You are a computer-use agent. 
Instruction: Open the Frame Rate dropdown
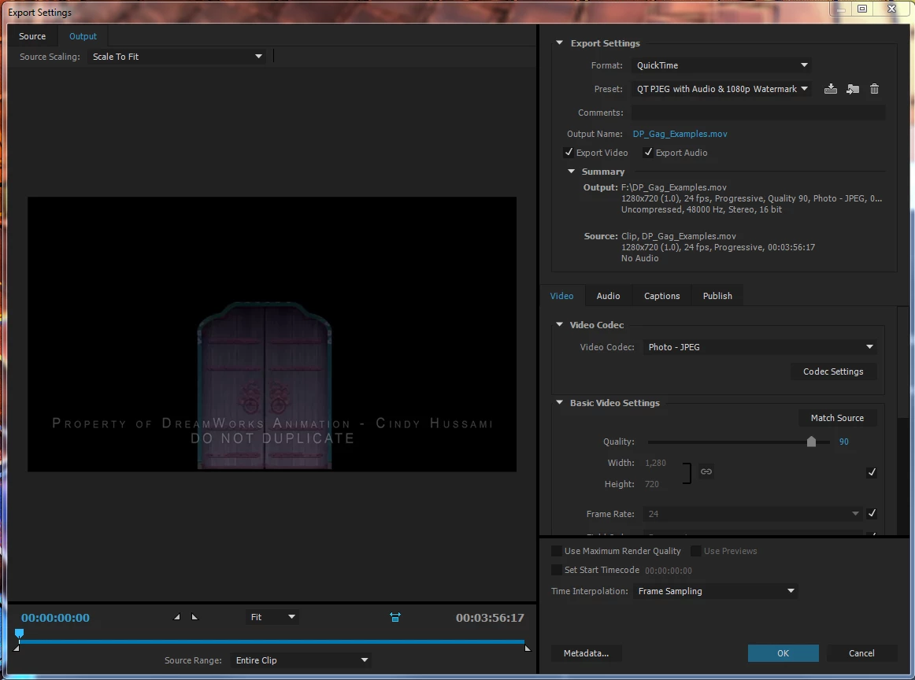(753, 514)
